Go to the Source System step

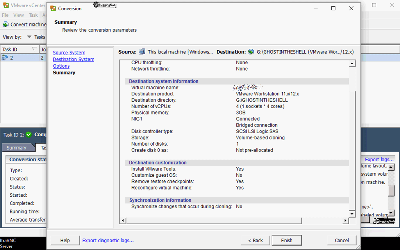[x=69, y=53]
